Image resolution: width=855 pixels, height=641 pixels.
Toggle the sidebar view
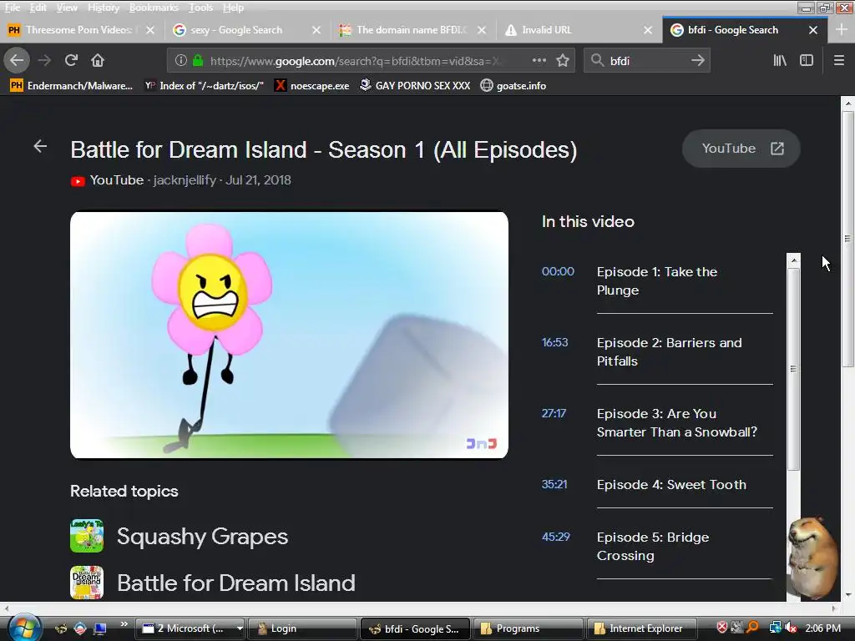(x=807, y=60)
